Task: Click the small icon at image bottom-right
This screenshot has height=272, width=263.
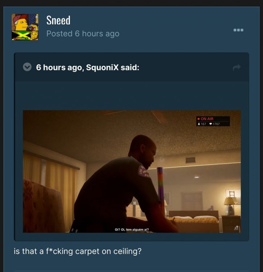Action: pyautogui.click(x=236, y=228)
